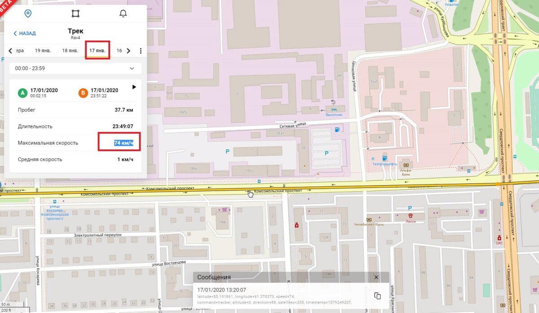
Task: Open the geofence polygon tab
Action: coord(75,13)
